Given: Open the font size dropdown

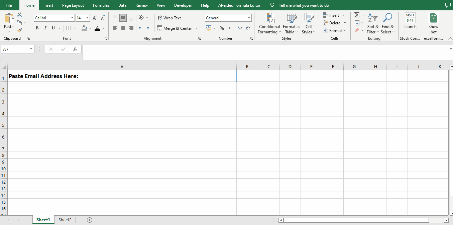Looking at the screenshot, I should point(88,18).
